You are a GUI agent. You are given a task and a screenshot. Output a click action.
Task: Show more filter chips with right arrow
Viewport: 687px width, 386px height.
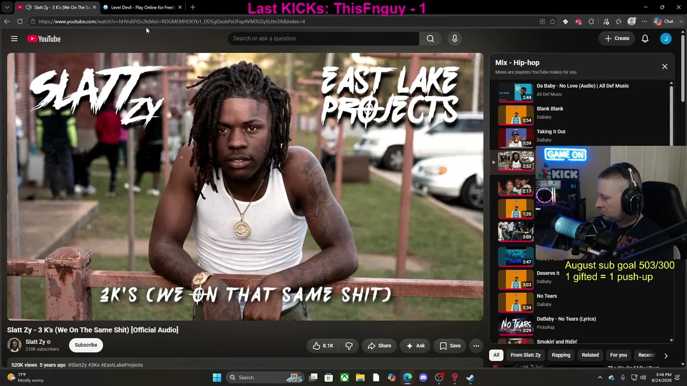(x=666, y=355)
